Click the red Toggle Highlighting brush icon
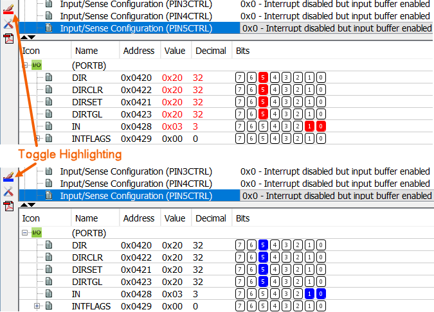 (x=8, y=9)
